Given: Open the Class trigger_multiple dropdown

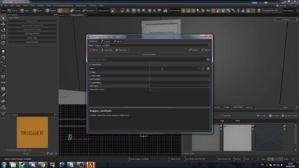Looking at the screenshot, I should pos(152,46).
